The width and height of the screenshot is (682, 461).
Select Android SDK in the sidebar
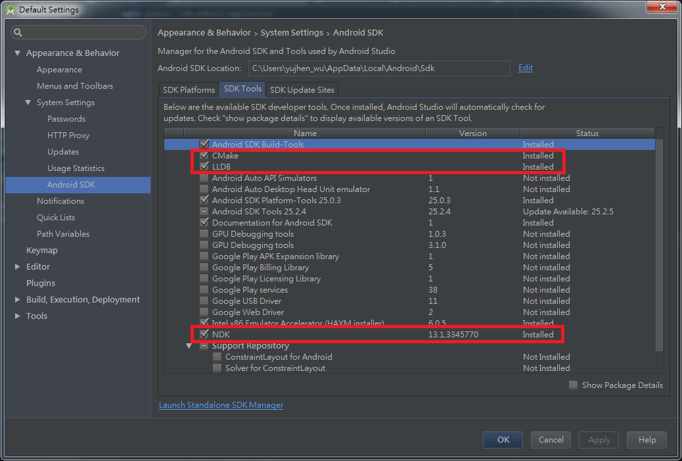pyautogui.click(x=78, y=185)
